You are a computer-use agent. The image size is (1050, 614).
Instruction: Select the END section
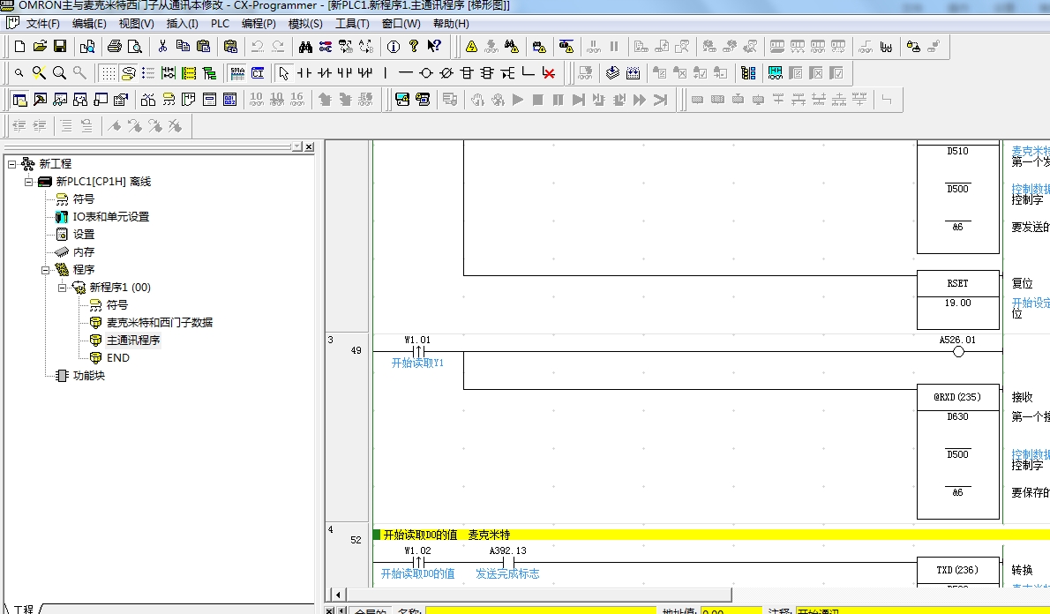118,358
